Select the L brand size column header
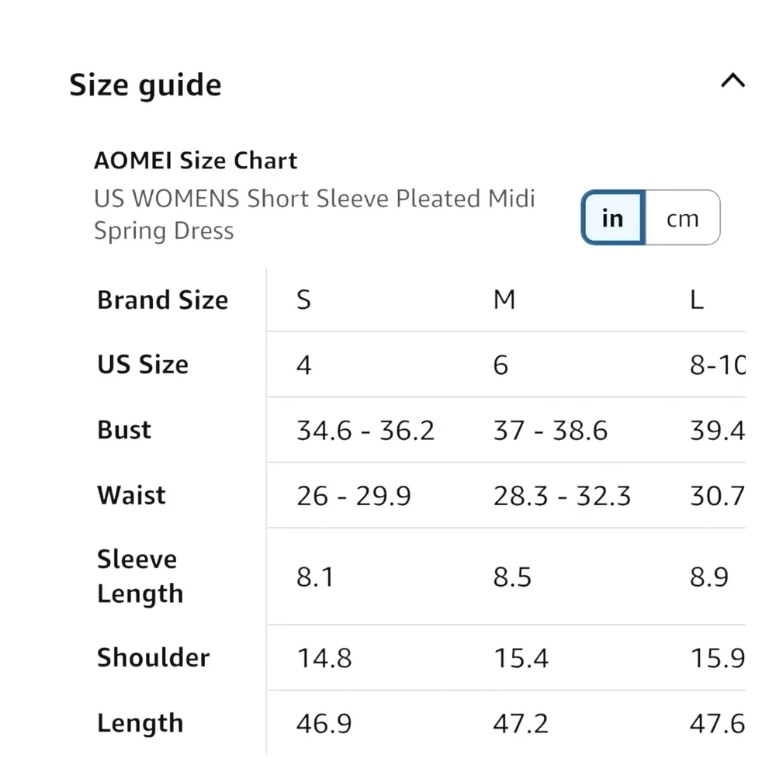 pyautogui.click(x=697, y=300)
